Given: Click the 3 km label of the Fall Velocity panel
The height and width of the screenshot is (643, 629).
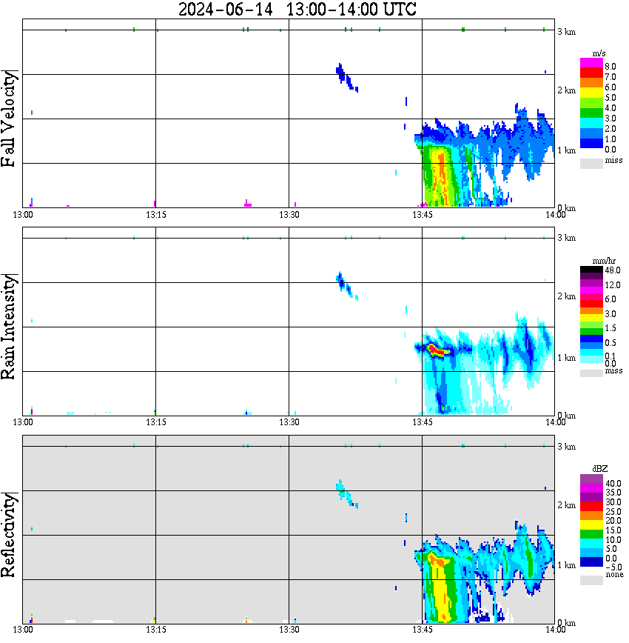Looking at the screenshot, I should (567, 32).
